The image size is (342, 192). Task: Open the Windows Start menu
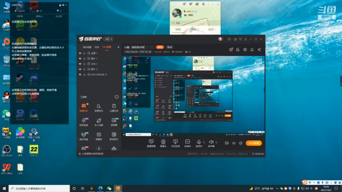point(4,189)
